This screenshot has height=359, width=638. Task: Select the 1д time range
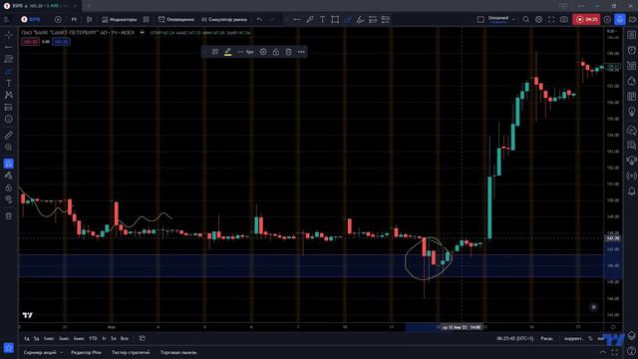tap(27, 339)
